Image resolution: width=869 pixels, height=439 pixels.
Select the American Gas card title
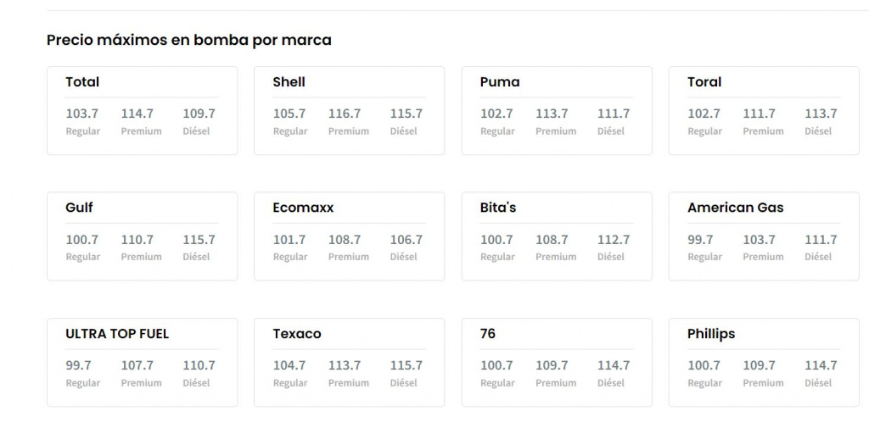[735, 208]
